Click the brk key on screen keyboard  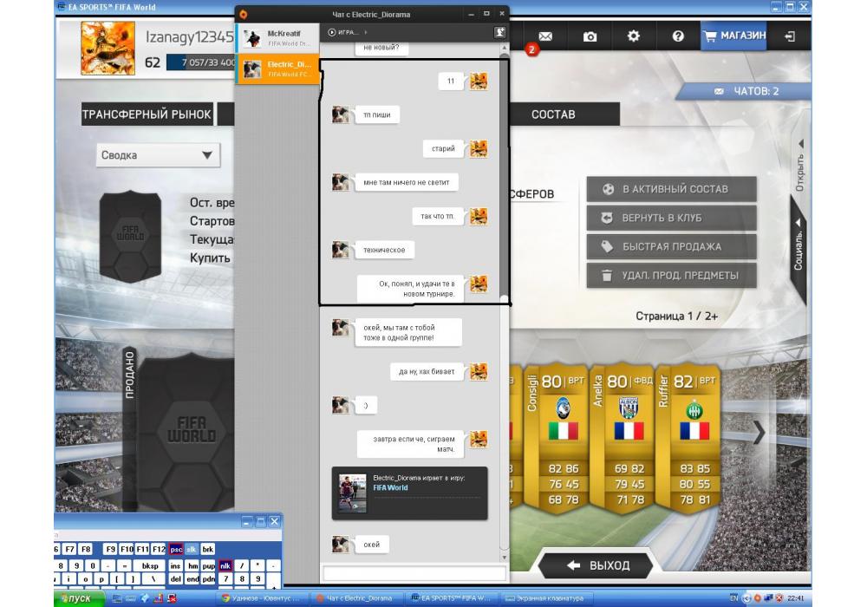pos(207,550)
